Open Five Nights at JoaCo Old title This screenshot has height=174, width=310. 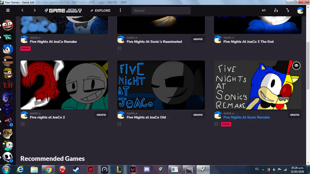point(146,117)
